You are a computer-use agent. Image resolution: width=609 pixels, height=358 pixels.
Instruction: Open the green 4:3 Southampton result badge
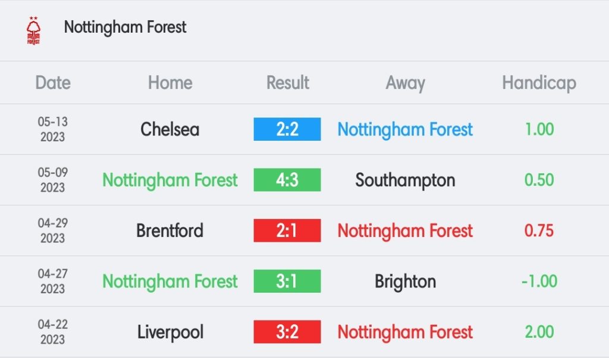pos(287,179)
